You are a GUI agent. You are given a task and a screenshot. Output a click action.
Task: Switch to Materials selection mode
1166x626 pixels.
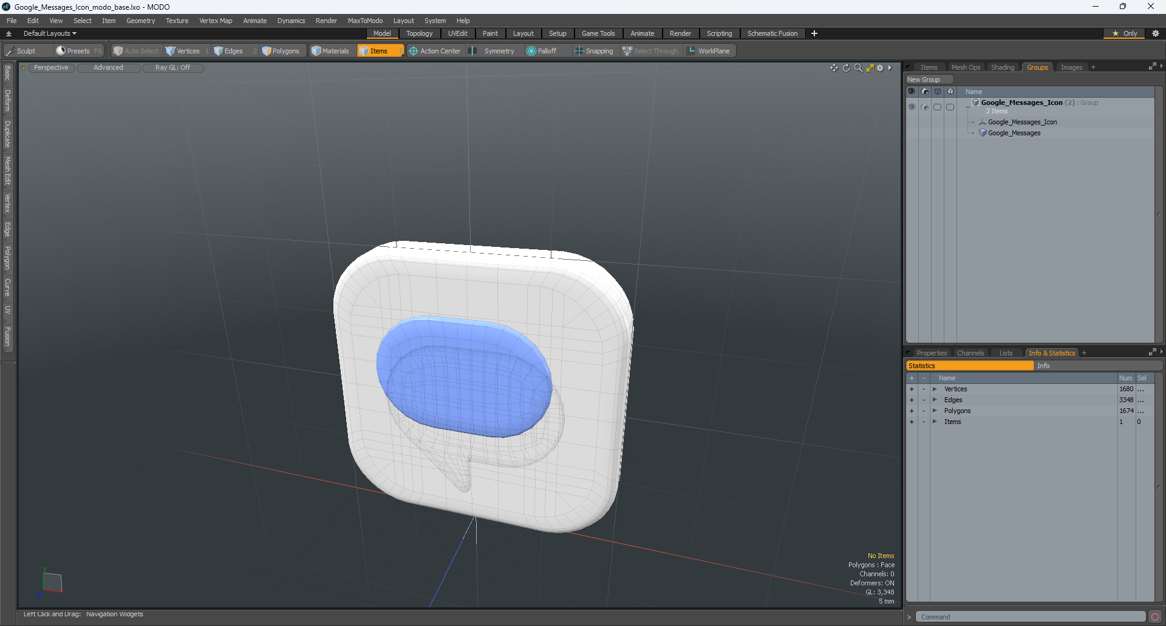pyautogui.click(x=331, y=51)
